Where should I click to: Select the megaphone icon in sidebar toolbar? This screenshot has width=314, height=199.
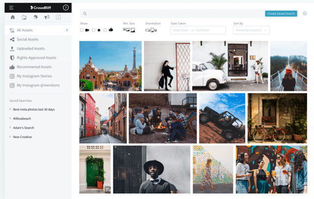pos(47,17)
